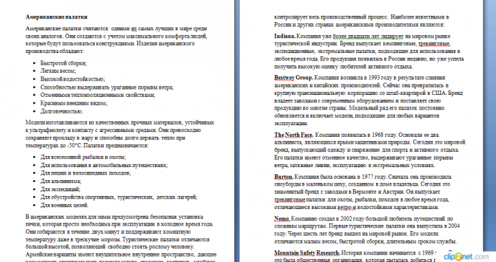Click the bullet "Для военных целей."

[x=64, y=205]
